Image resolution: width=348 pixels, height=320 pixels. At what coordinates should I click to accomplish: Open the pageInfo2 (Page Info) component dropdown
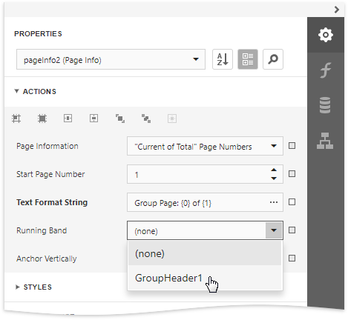(x=111, y=59)
